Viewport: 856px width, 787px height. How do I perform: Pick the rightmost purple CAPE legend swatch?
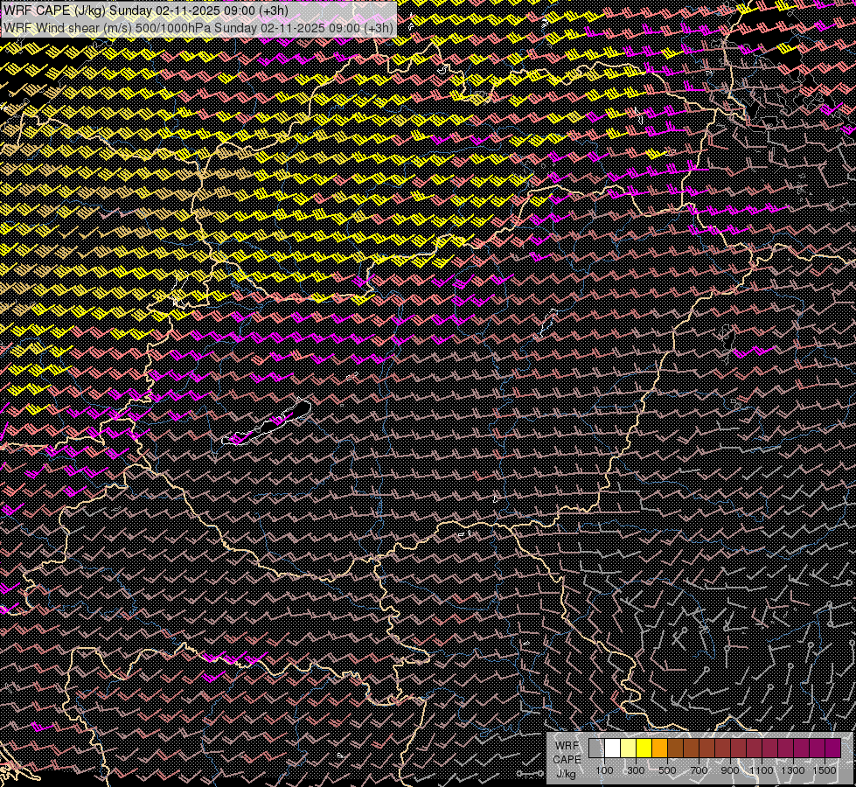832,748
